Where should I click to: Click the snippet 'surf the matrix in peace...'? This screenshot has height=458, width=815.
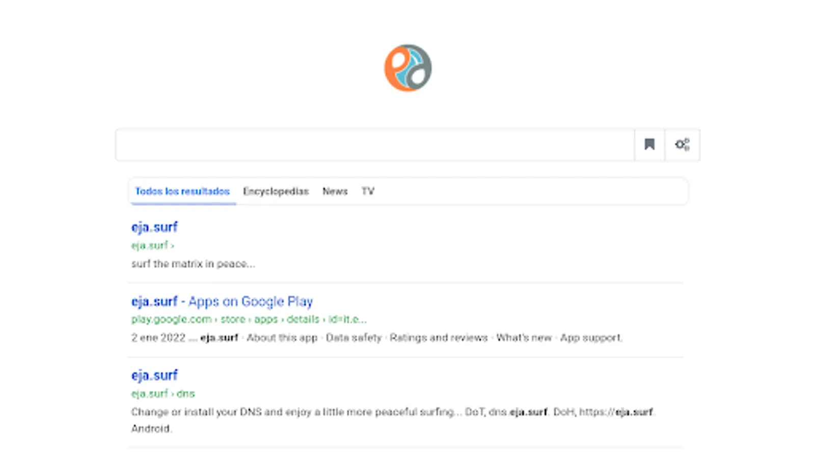[x=193, y=264]
